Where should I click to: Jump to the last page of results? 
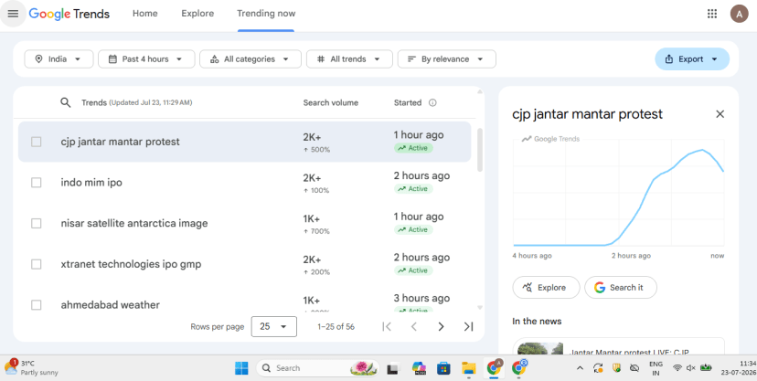pyautogui.click(x=468, y=326)
